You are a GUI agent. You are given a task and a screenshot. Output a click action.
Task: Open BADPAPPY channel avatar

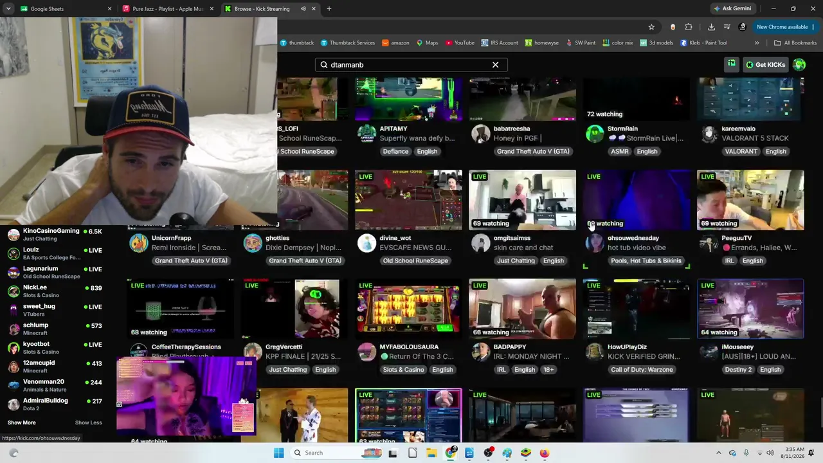480,352
